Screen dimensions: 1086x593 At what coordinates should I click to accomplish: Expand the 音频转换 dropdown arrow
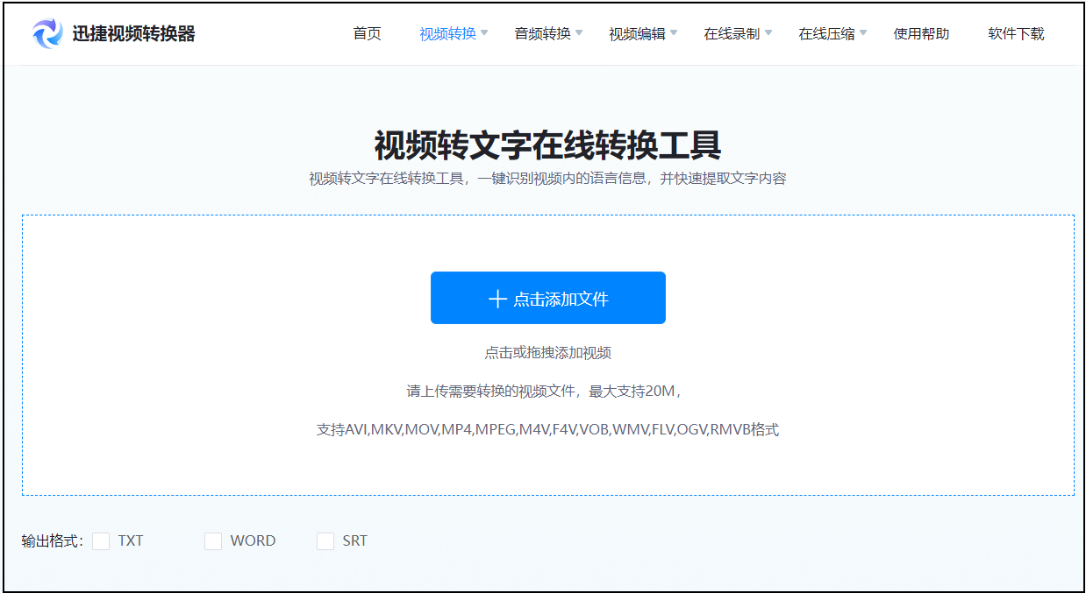coord(579,33)
